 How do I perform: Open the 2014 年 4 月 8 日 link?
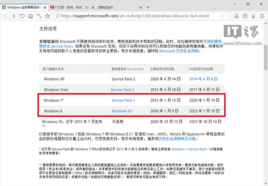203,79
